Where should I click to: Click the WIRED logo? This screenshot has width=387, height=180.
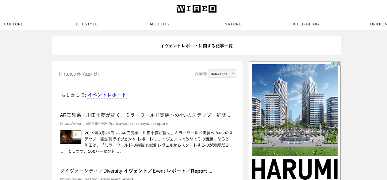tap(196, 9)
